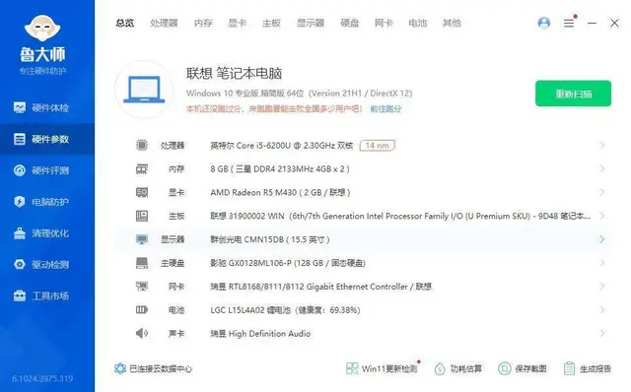
Task: Expand the 电池 row chevron
Action: pos(602,310)
